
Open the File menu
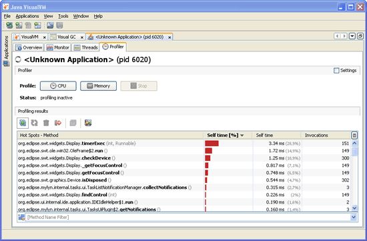coord(7,16)
